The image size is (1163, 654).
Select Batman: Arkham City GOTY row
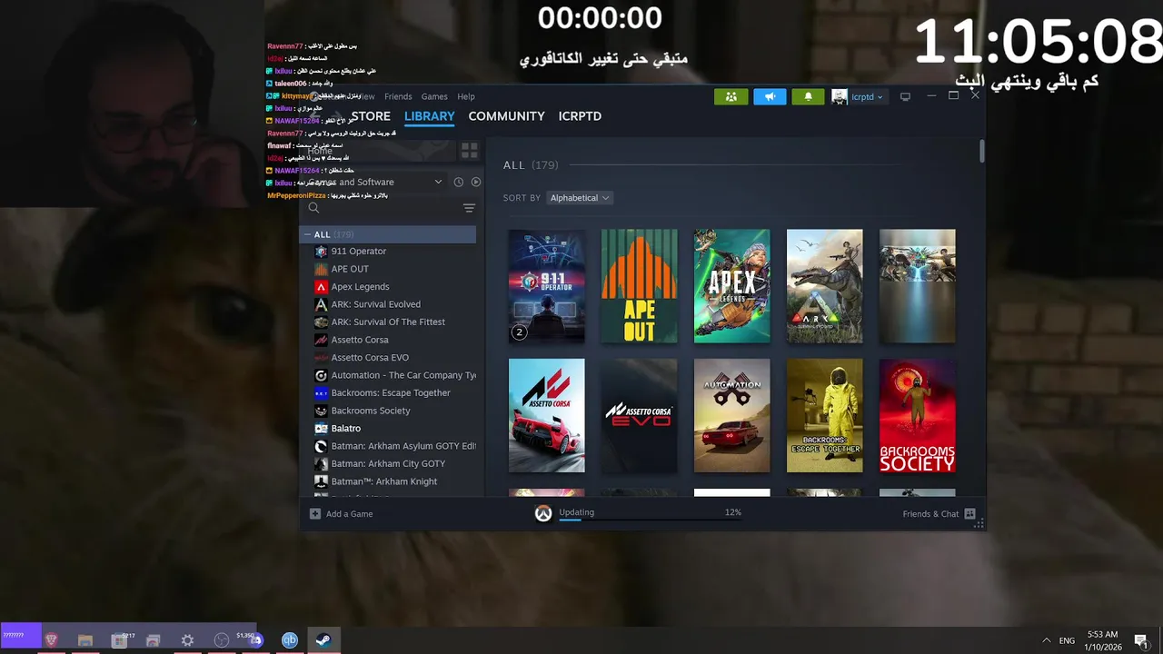[389, 463]
